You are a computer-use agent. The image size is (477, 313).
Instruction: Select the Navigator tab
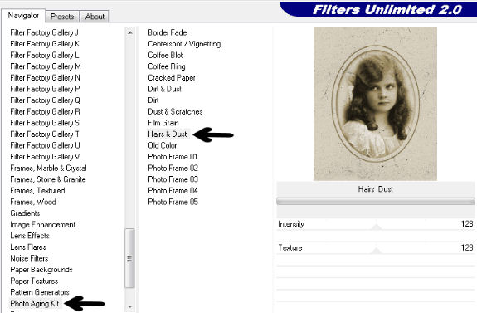[x=23, y=15]
